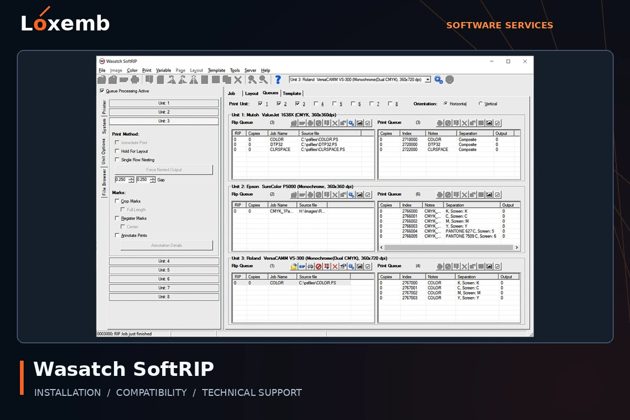Viewport: 630px width, 420px height.
Task: Expand the Unit: 5 section
Action: click(x=164, y=270)
